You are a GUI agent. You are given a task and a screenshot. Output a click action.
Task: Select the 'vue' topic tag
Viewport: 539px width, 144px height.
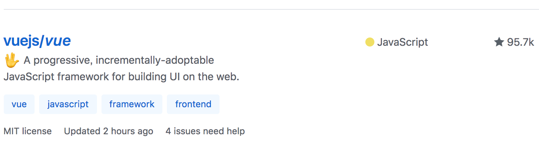[19, 104]
